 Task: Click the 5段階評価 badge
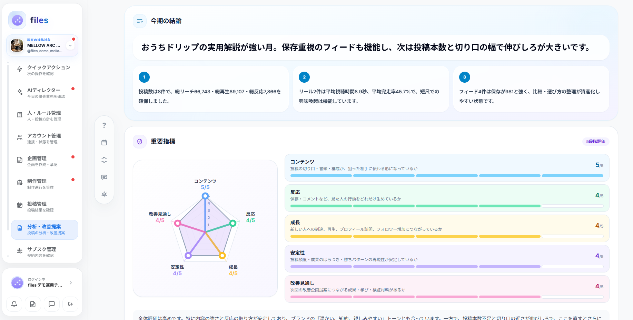tap(596, 142)
